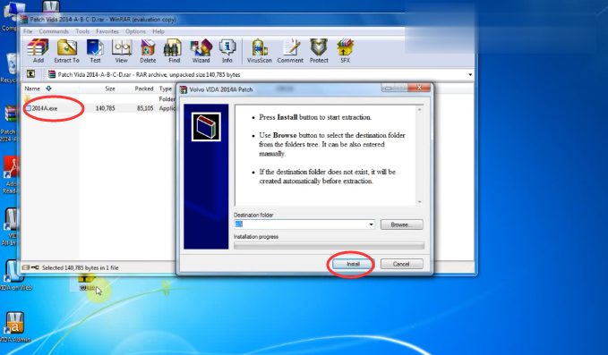The image size is (608, 355).
Task: Click Install to start extraction
Action: coord(353,264)
